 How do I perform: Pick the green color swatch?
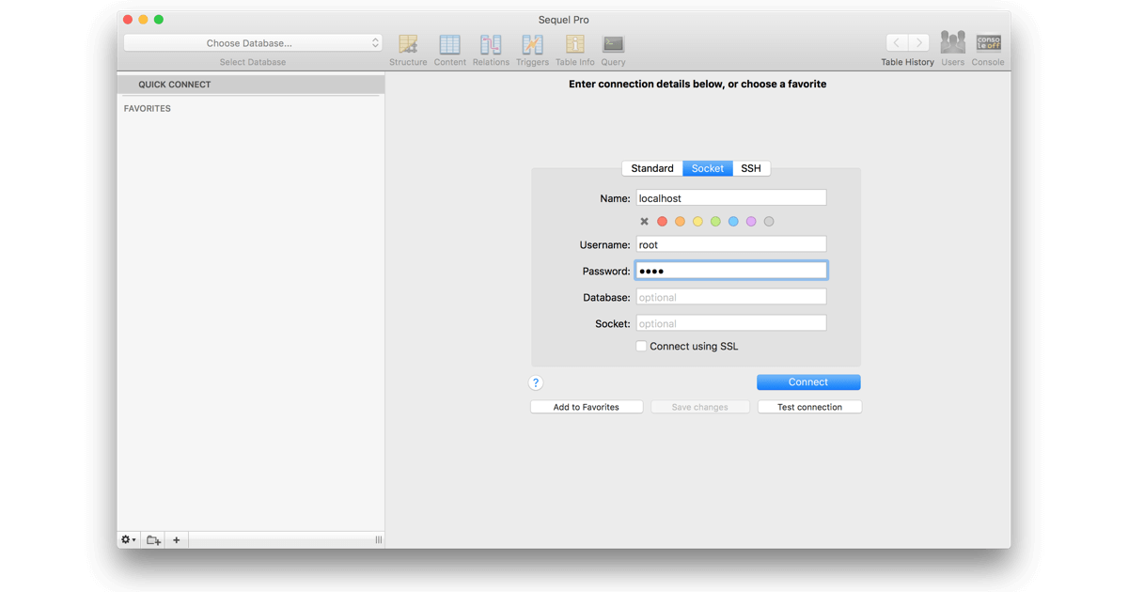[x=715, y=222]
